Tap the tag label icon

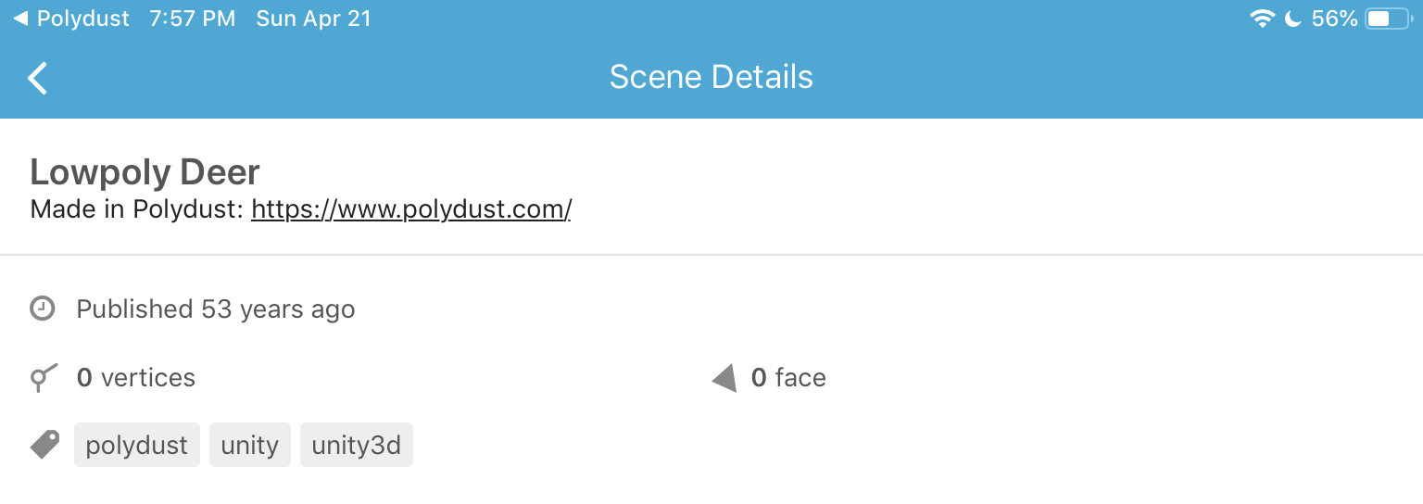[44, 445]
